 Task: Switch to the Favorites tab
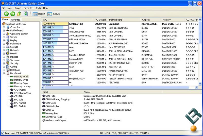click(15, 20)
